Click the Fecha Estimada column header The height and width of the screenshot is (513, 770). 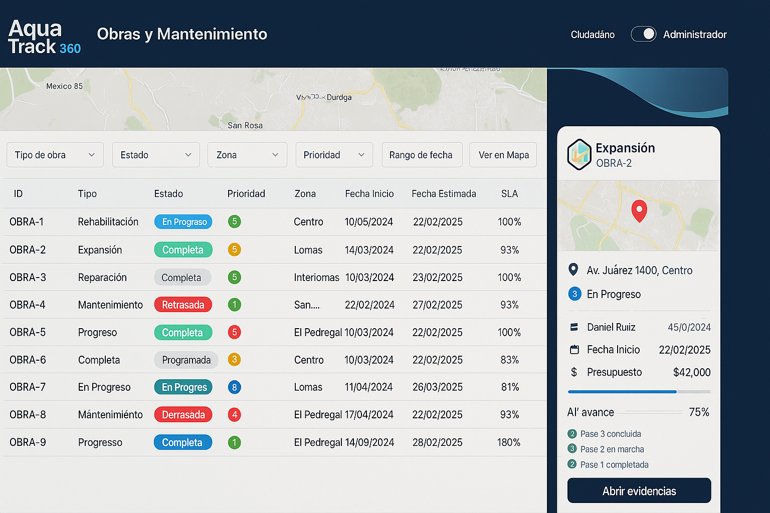tap(444, 194)
